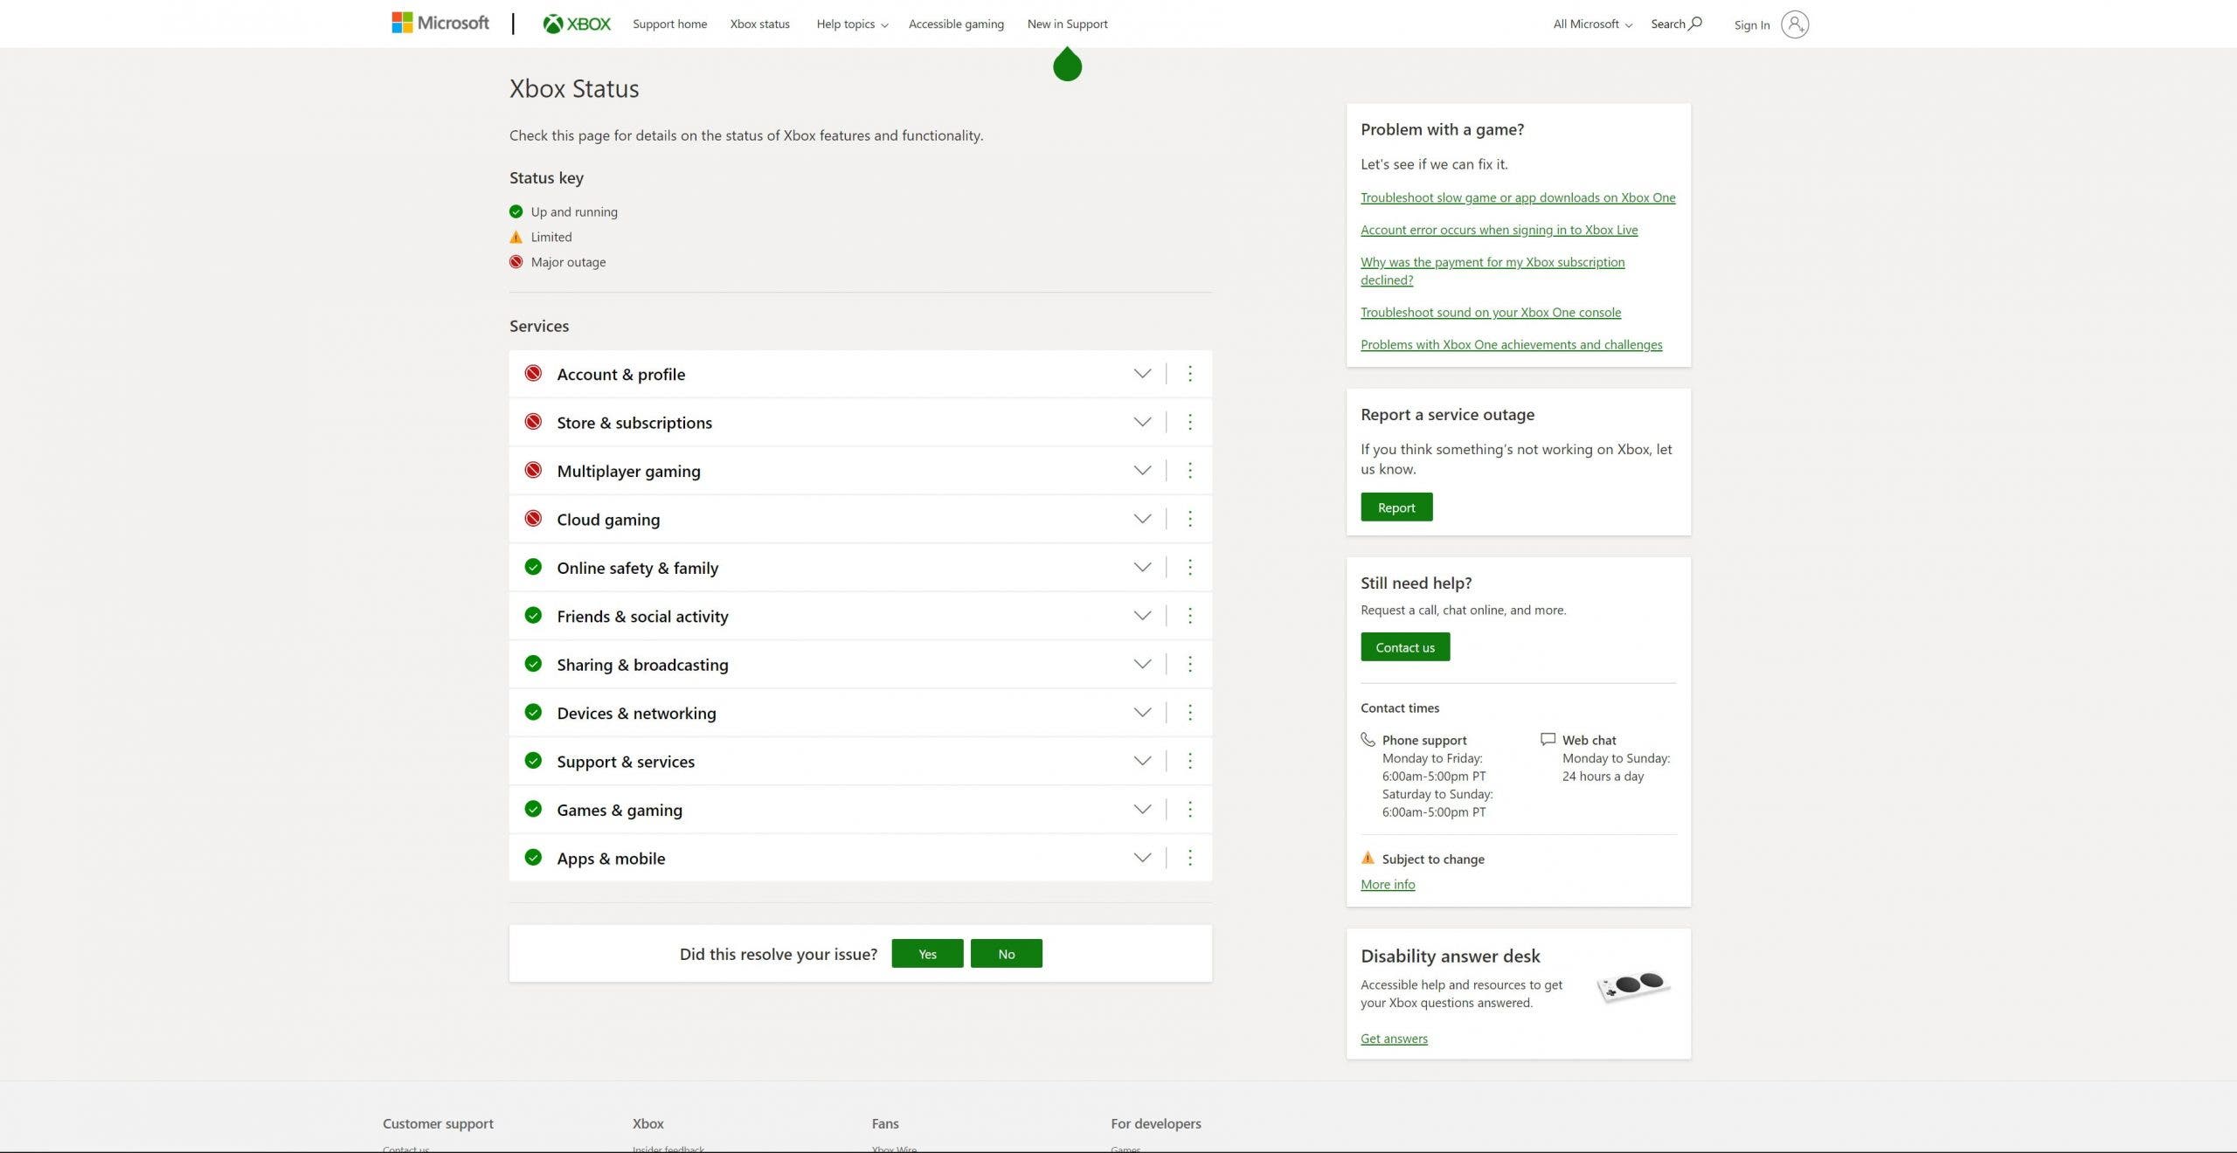Click the Xbox Adaptive Controller image
The width and height of the screenshot is (2237, 1153).
(x=1633, y=986)
